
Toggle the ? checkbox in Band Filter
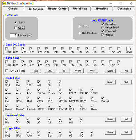119,62
